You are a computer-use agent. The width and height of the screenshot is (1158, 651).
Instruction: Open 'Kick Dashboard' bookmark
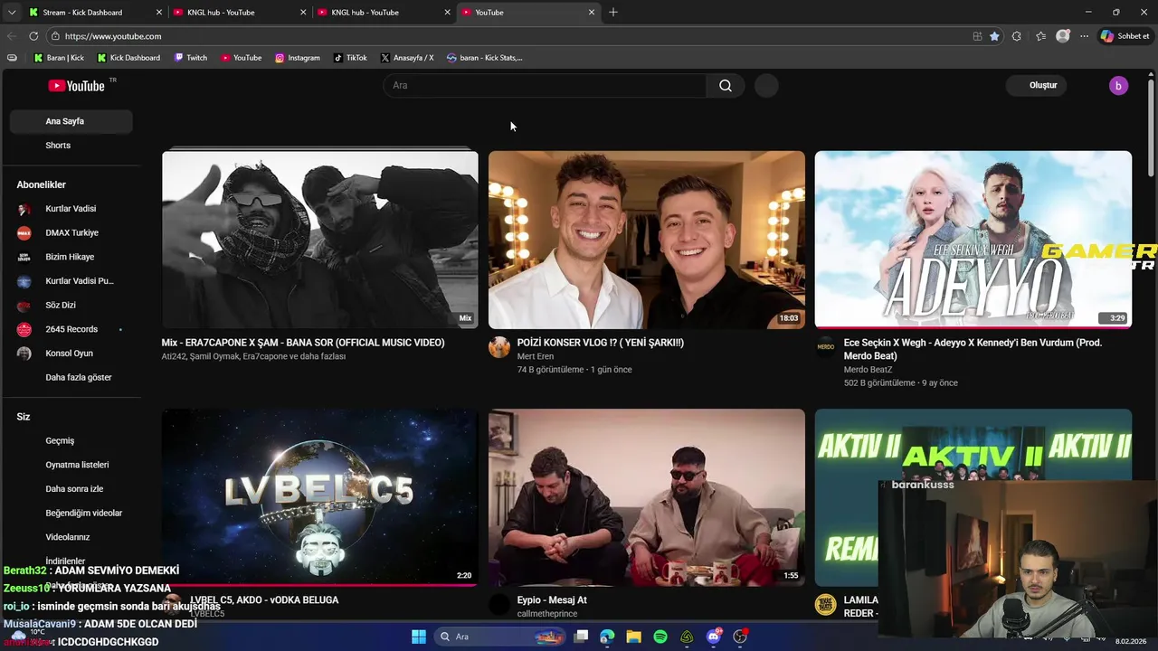coord(128,58)
